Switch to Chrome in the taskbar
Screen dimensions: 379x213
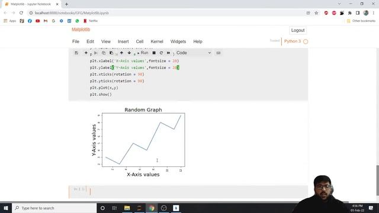pos(152,208)
